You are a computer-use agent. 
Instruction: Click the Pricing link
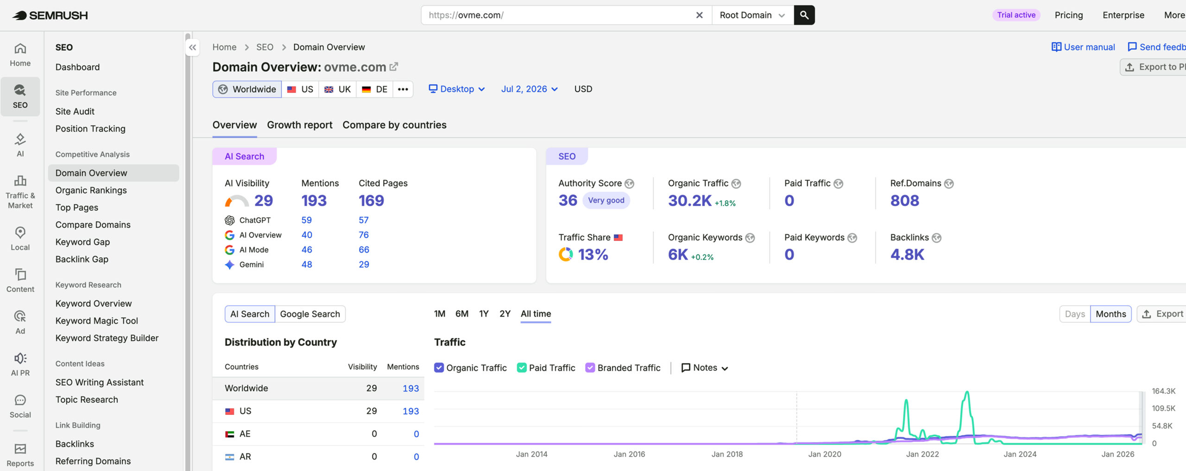(1069, 15)
